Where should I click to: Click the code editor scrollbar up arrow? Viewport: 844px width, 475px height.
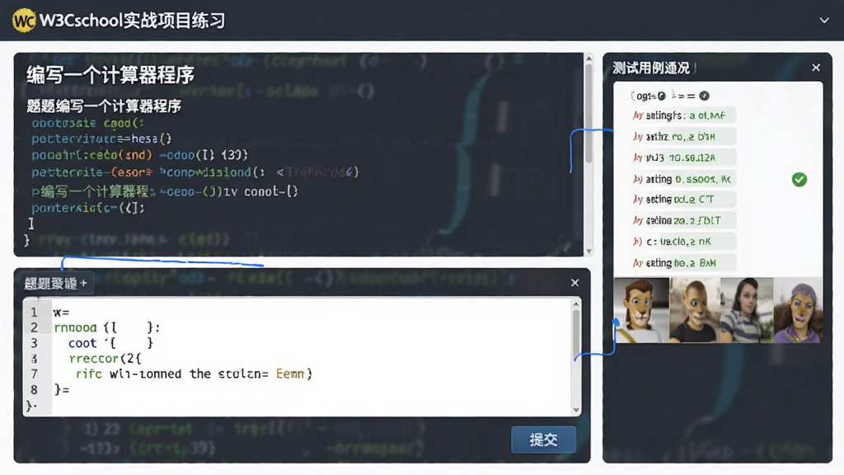[576, 304]
